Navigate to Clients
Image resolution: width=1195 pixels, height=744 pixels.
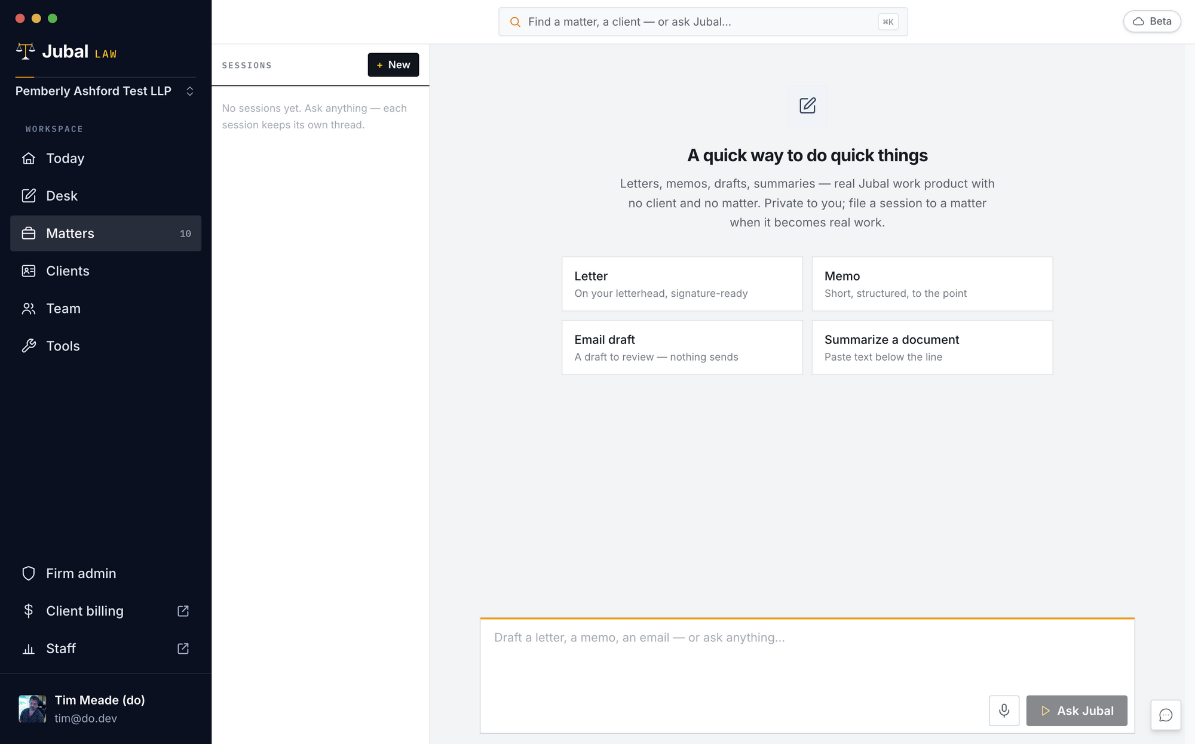pos(106,271)
